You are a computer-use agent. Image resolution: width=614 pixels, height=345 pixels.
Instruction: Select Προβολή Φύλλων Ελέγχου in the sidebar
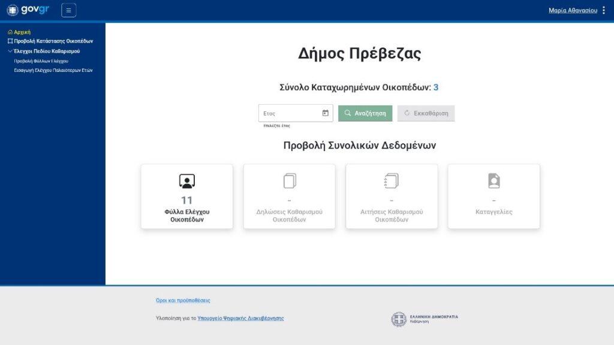click(41, 60)
